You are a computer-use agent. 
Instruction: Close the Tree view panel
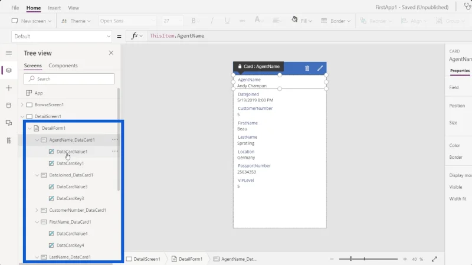[x=111, y=53]
